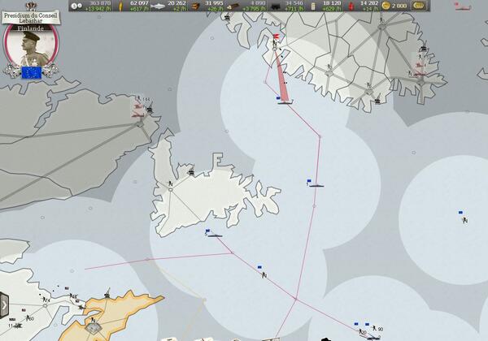This screenshot has height=341, width=488.
Task: Select the infantry stack labeled 74
Action: point(46,300)
